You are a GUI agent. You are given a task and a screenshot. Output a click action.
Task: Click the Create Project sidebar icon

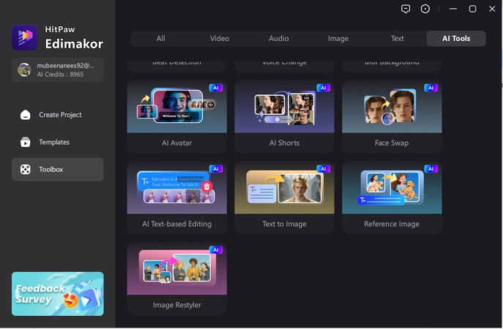point(26,115)
